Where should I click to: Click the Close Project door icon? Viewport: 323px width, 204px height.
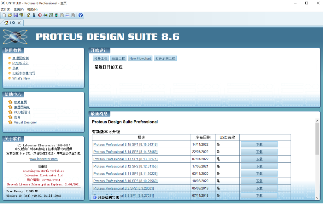[x=21, y=15]
